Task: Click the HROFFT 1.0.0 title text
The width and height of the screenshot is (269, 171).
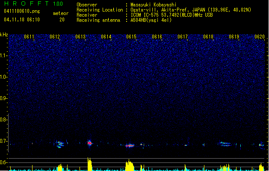Action: [33, 3]
